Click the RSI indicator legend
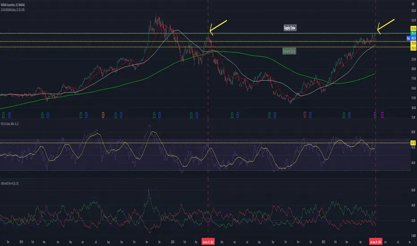The width and height of the screenshot is (417, 246). 9,123
